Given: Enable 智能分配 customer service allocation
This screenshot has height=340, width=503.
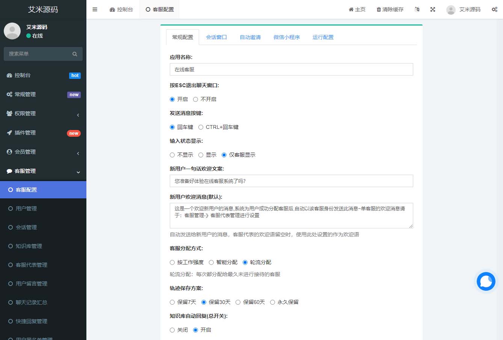Looking at the screenshot, I should [211, 262].
